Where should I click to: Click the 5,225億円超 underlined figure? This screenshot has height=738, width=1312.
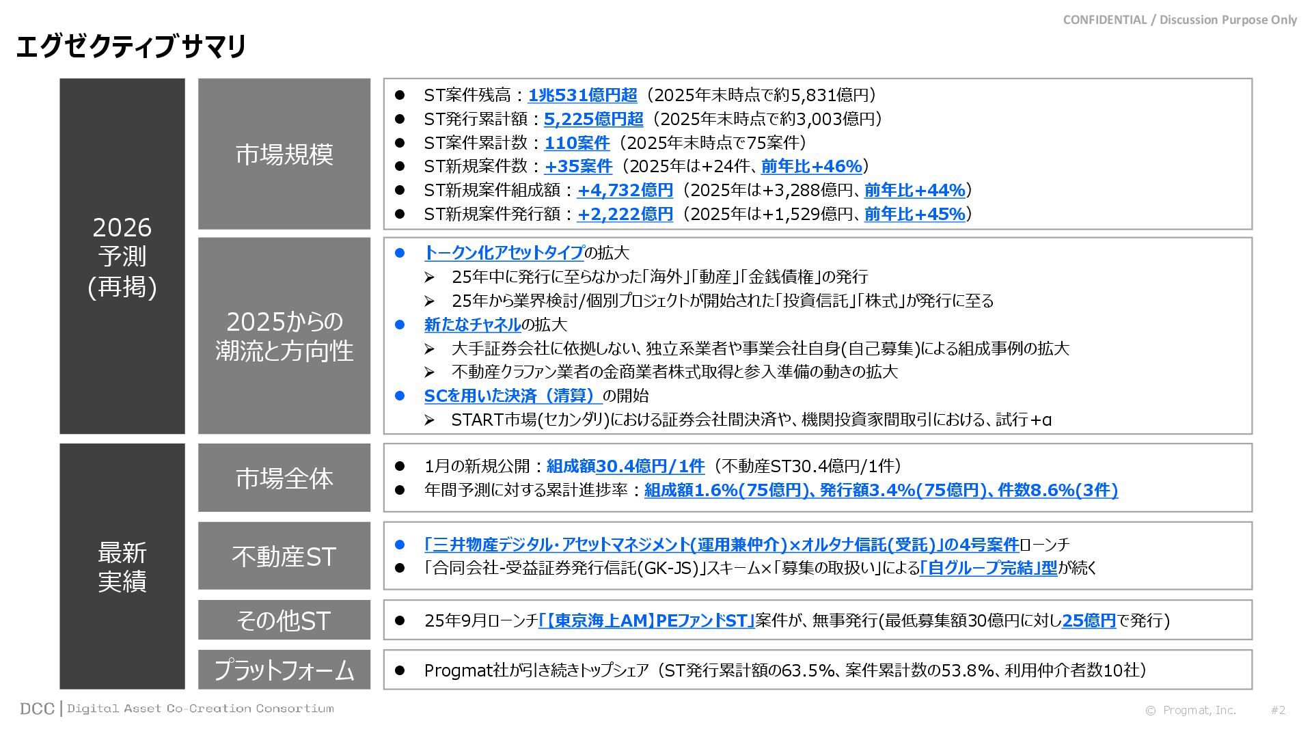pos(593,119)
